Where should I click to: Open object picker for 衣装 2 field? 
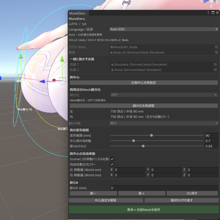pyautogui.click(x=215, y=70)
